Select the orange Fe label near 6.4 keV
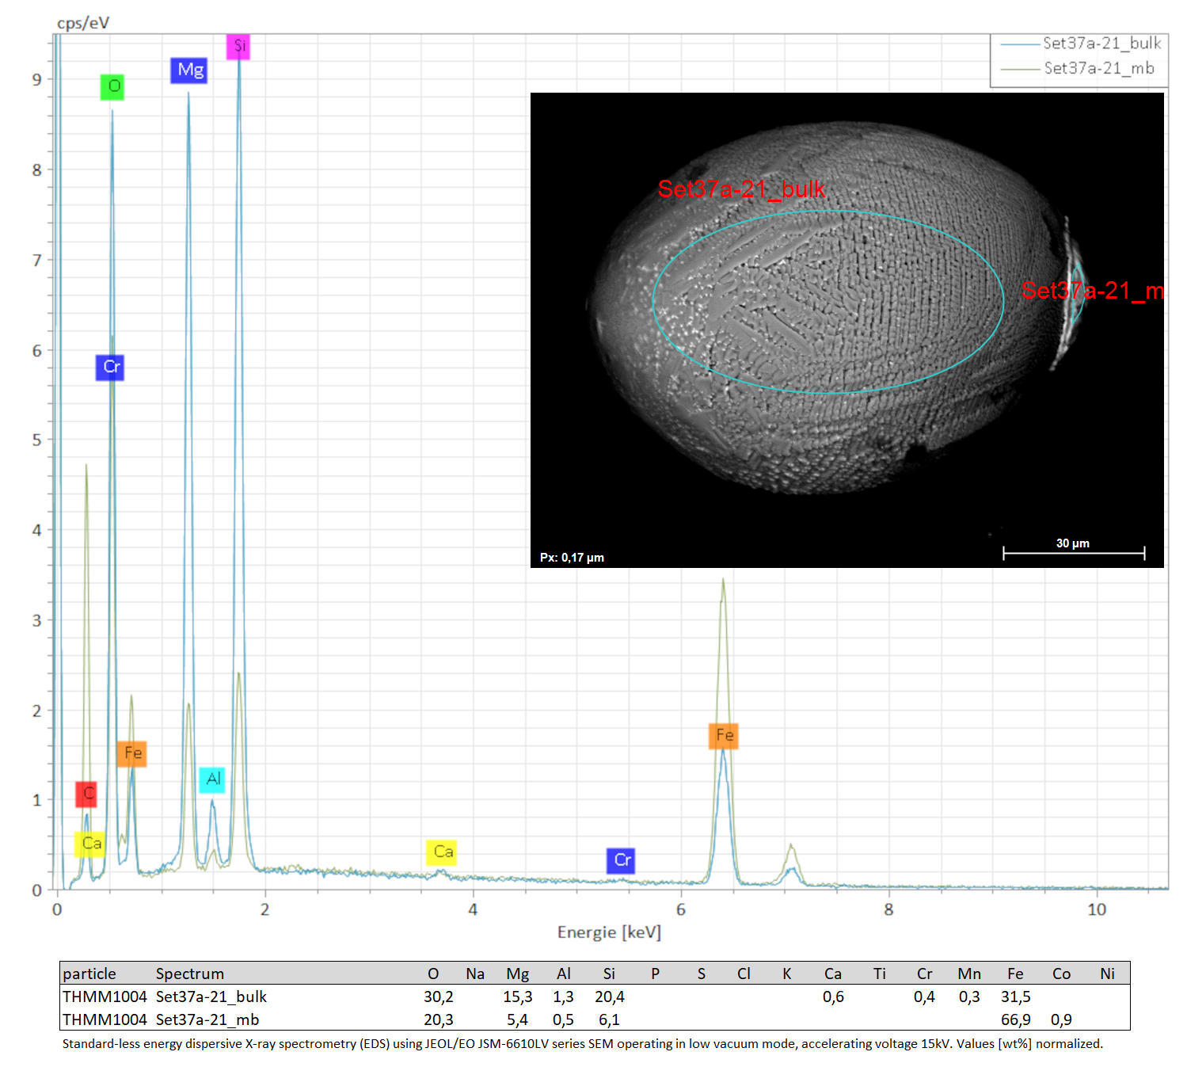Screen dimensions: 1187x1067 tap(723, 735)
